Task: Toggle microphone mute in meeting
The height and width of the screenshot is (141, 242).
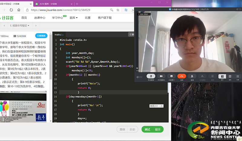Action: pos(151,76)
